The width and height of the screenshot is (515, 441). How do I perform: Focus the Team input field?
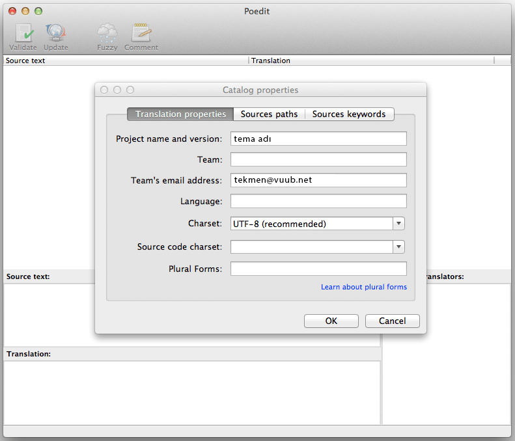point(318,159)
